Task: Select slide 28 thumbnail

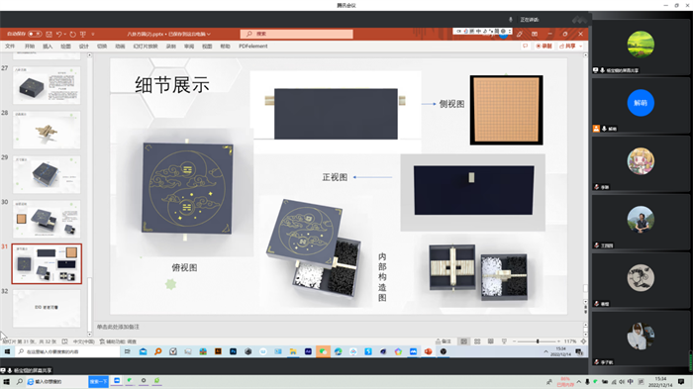Action: tap(47, 130)
